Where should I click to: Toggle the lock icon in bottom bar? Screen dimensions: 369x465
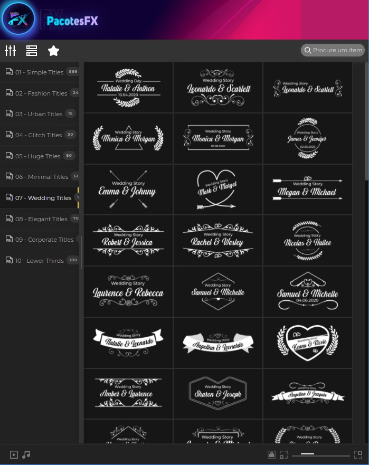click(271, 454)
